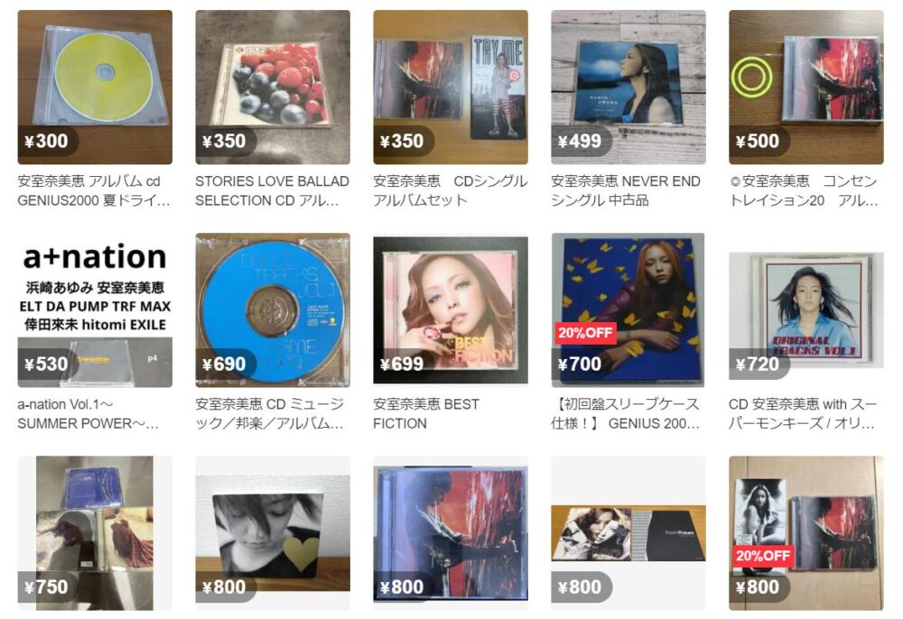The height and width of the screenshot is (619, 903).
Task: Click the 20%OFF ¥800 two-item listing thumbnail
Action: pyautogui.click(x=806, y=533)
